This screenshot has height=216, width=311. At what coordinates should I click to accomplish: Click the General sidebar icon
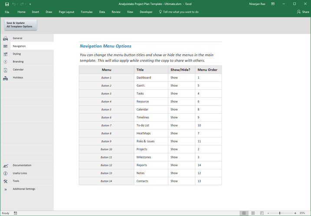coord(5,38)
